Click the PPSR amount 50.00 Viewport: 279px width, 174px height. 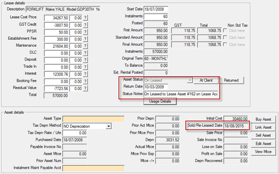[x=56, y=32]
